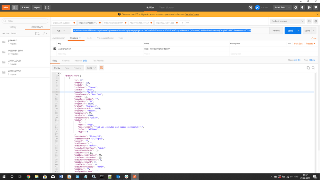This screenshot has height=180, width=320.
Task: Click the environment quick look eye icon
Action: tap(309, 21)
